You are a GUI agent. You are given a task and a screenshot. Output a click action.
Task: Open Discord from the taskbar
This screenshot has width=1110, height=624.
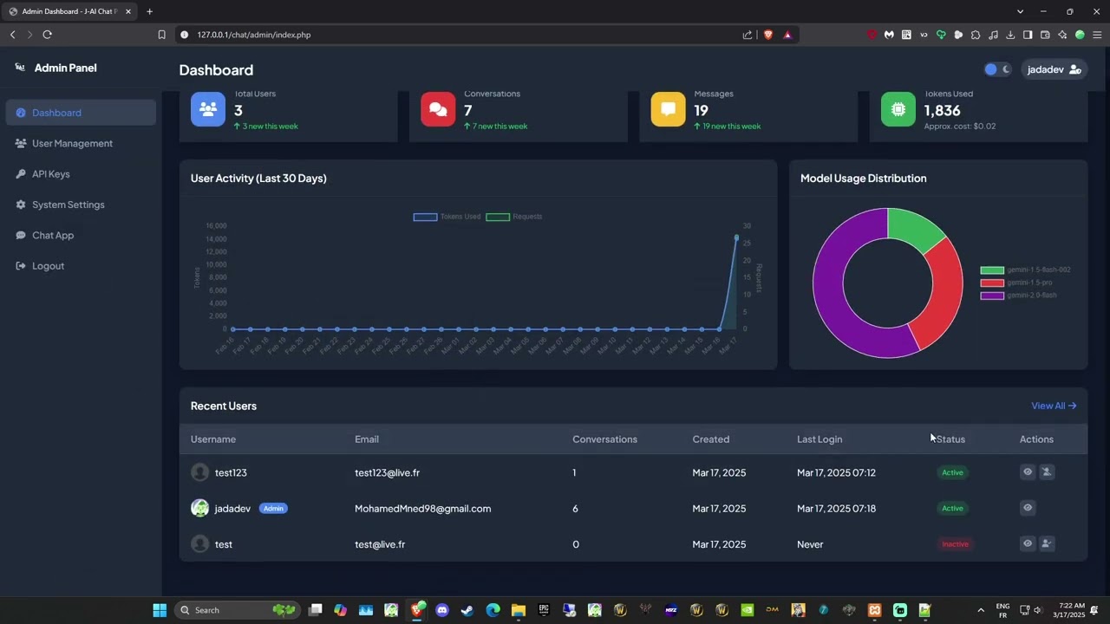tap(442, 610)
